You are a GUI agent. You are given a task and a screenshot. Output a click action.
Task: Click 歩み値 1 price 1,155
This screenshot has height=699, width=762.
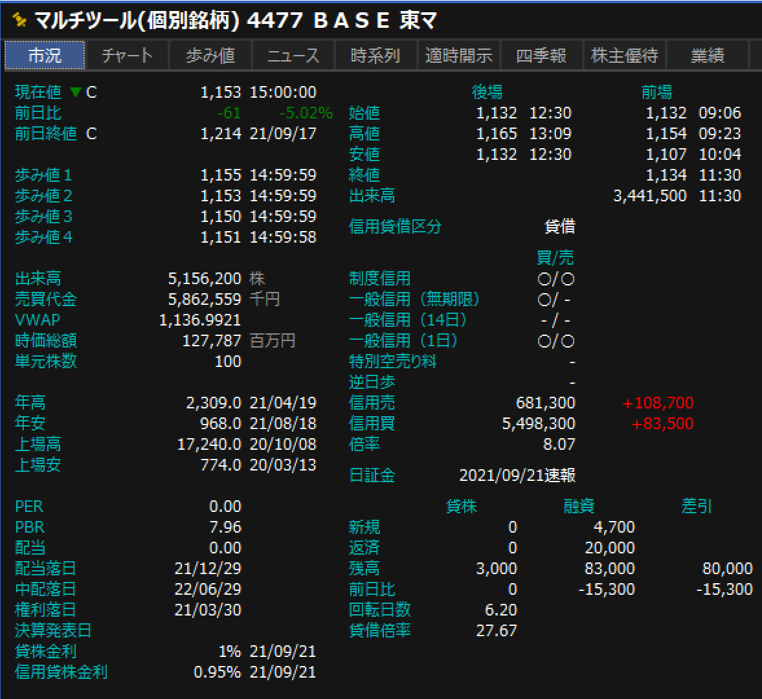click(x=221, y=174)
